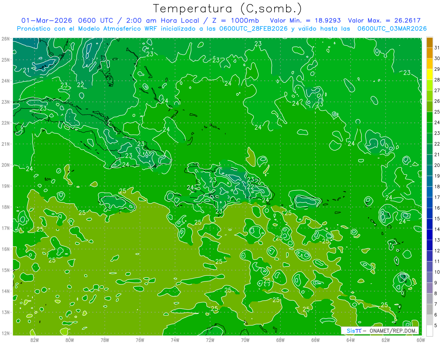The width and height of the screenshot is (447, 345).
Task: Click the color bar segment between 19 and 20
Action: (429, 170)
